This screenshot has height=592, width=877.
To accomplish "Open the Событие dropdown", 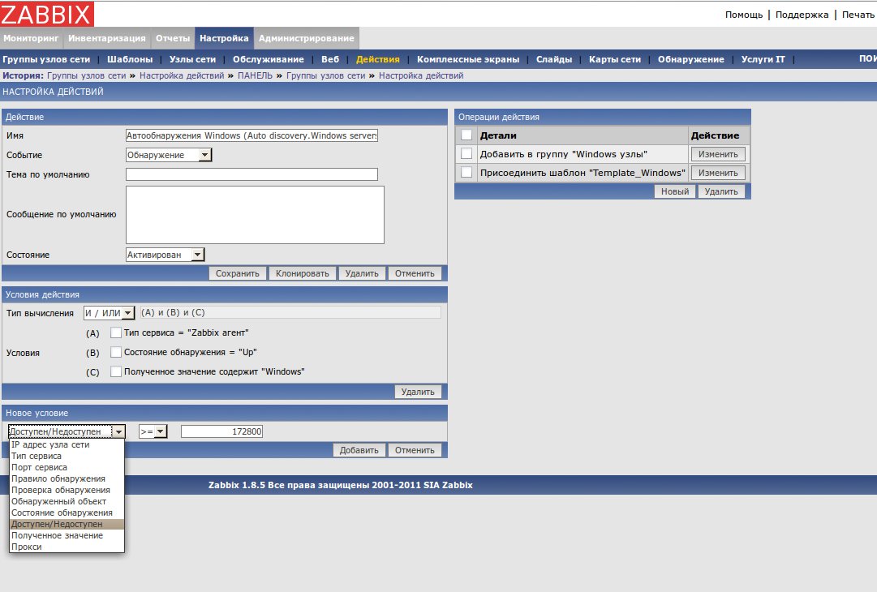I will [x=169, y=155].
